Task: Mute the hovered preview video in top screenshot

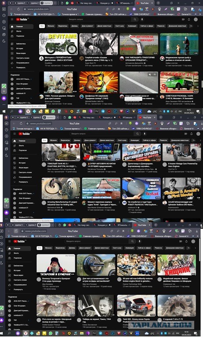Action: pos(149,74)
